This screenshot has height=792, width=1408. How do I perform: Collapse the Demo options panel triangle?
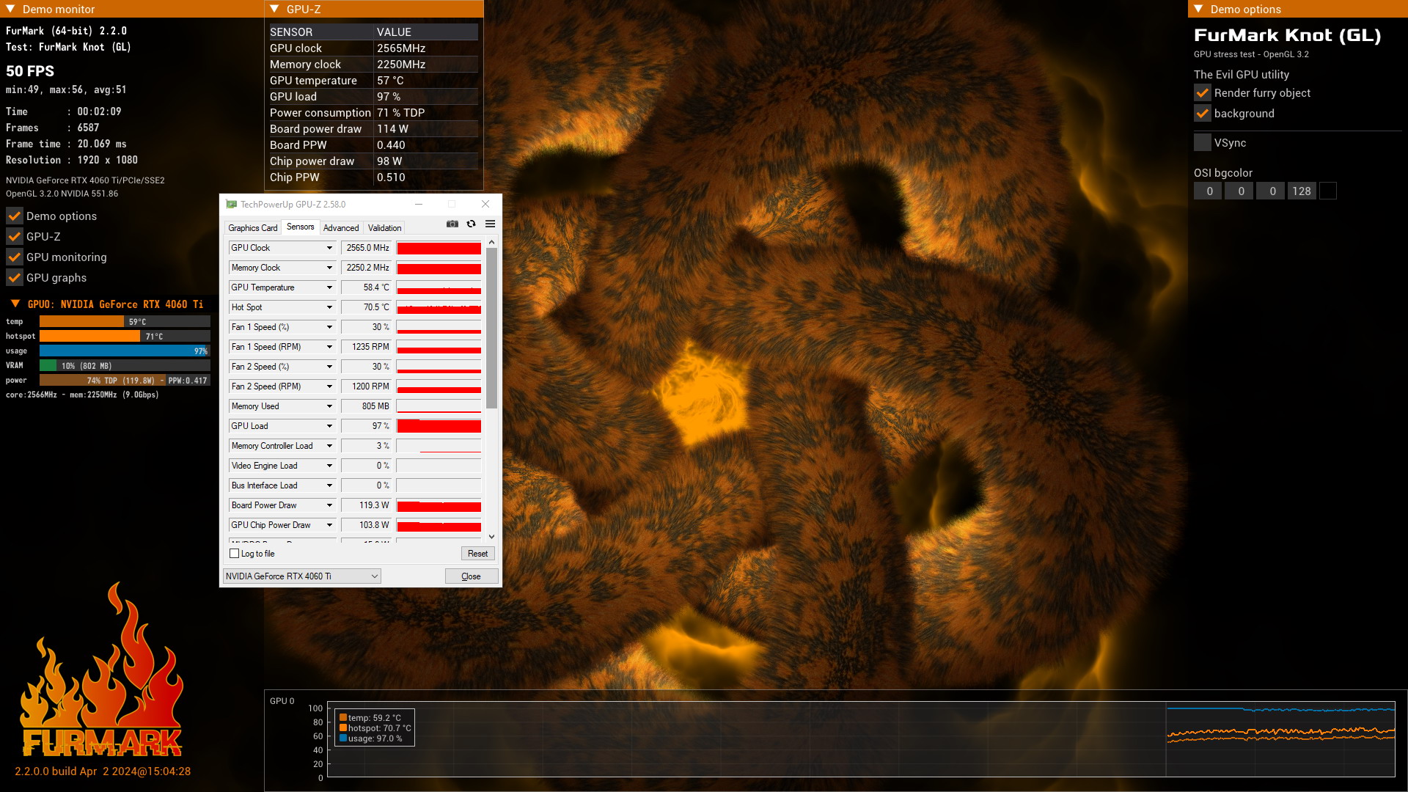(x=1198, y=9)
